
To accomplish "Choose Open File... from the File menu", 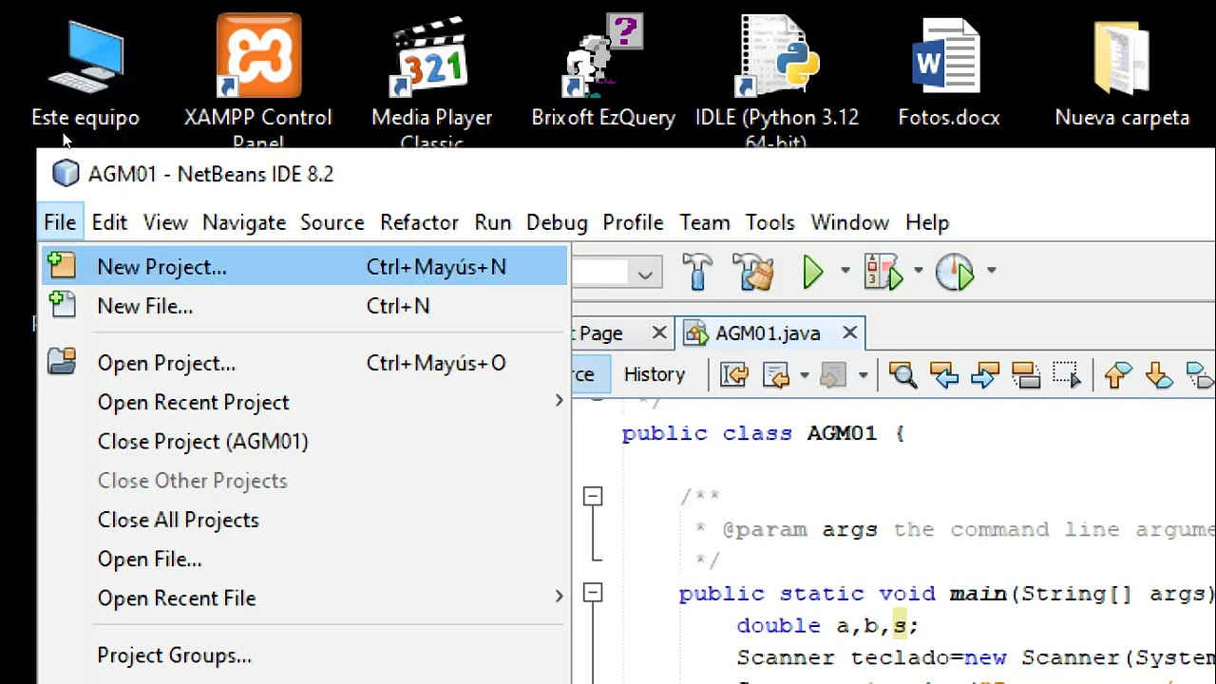I will point(304,560).
